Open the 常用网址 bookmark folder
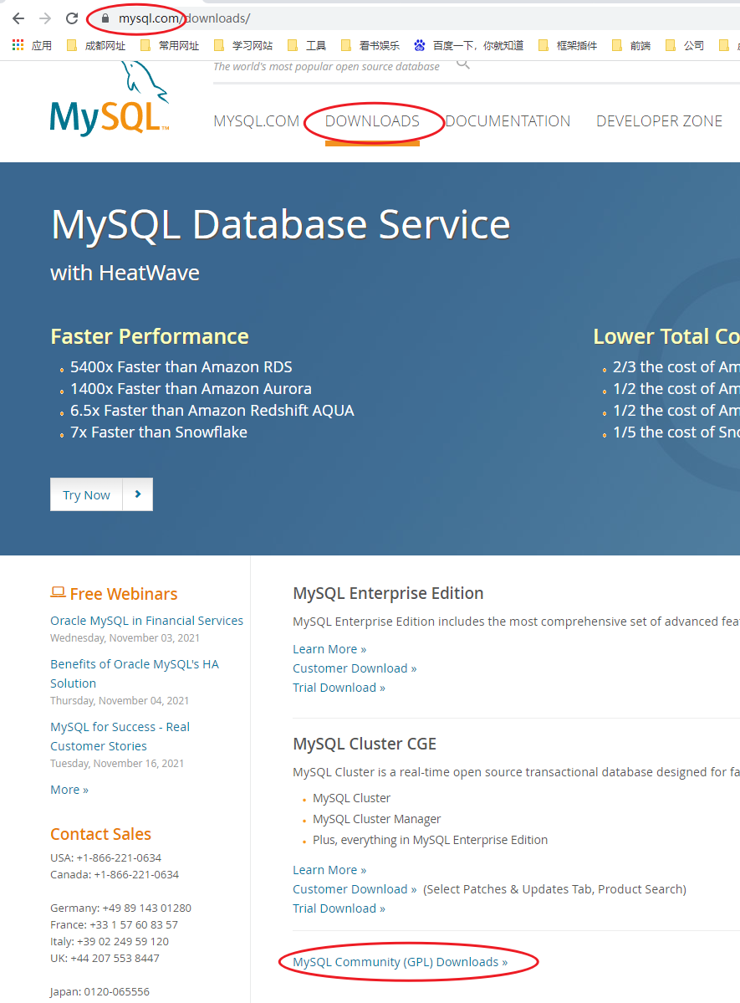Image resolution: width=740 pixels, height=1003 pixels. coord(170,45)
